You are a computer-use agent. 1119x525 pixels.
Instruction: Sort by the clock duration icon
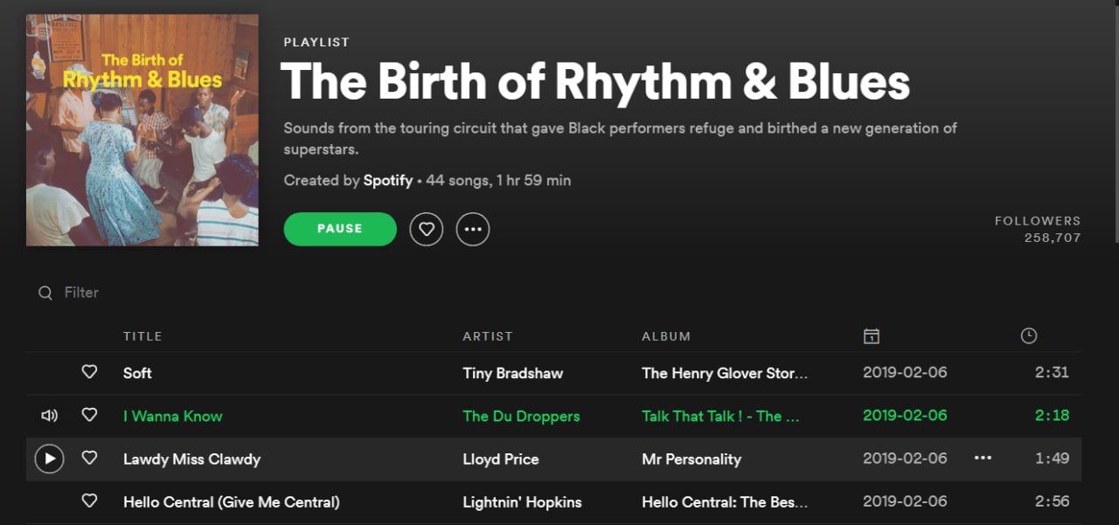click(1029, 335)
